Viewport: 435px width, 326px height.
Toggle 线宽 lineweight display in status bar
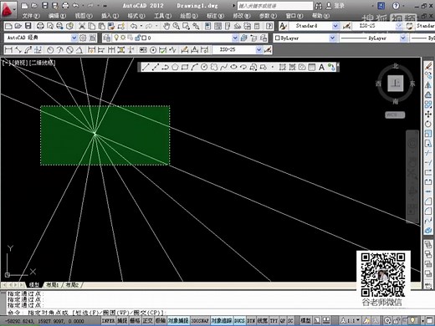tap(263, 321)
